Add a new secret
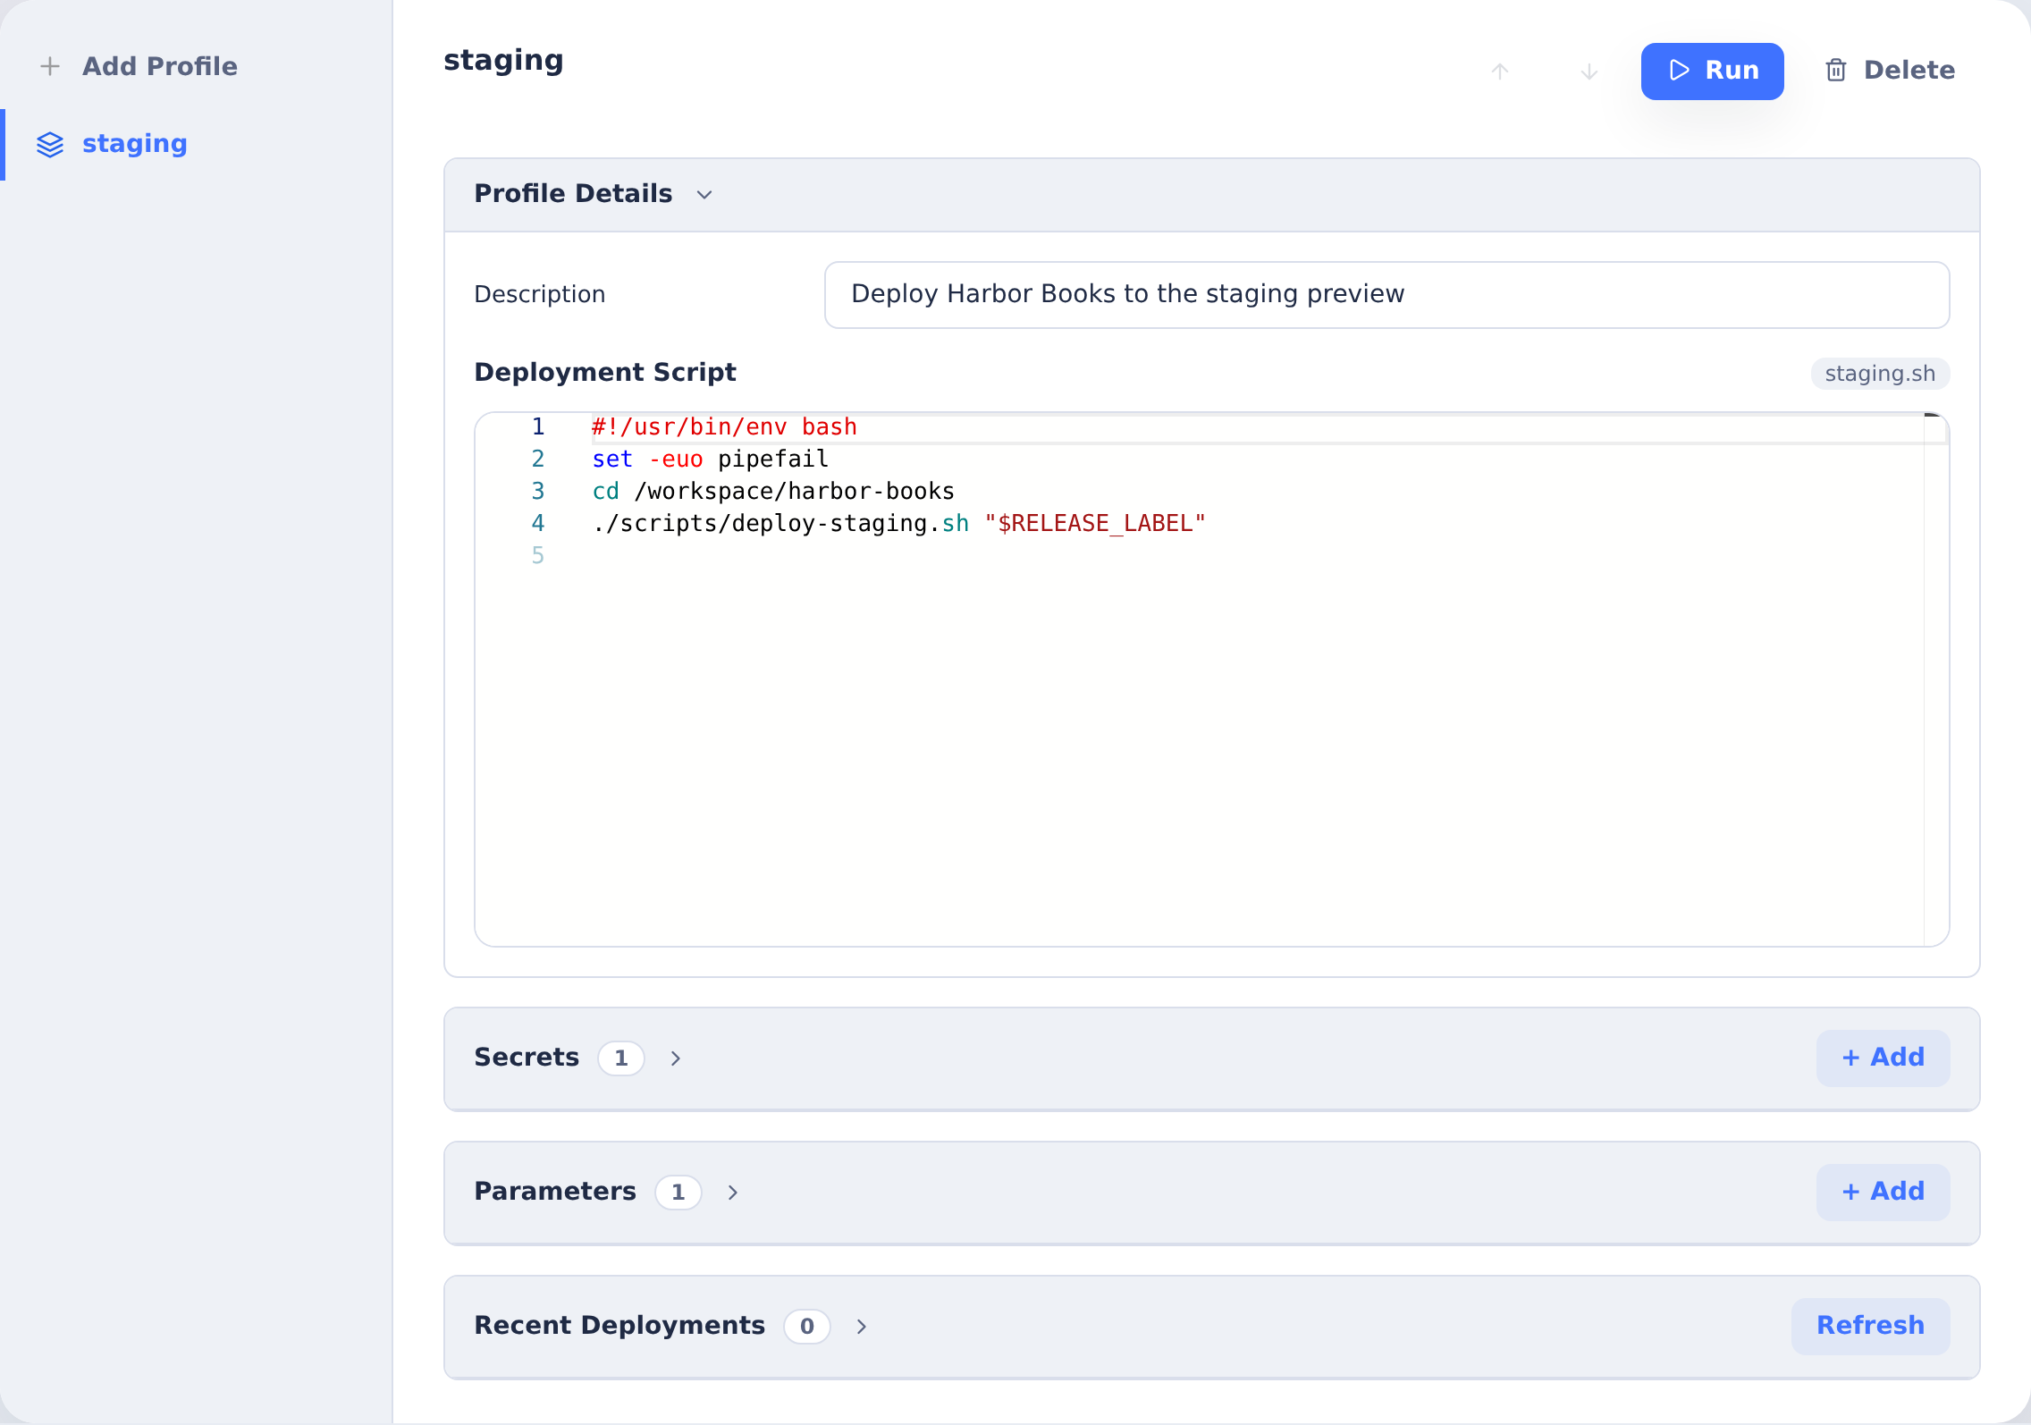 point(1883,1058)
